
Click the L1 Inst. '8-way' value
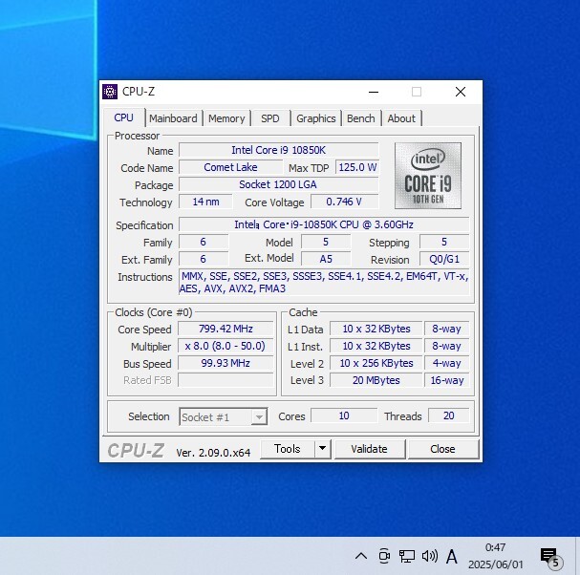[x=447, y=346]
